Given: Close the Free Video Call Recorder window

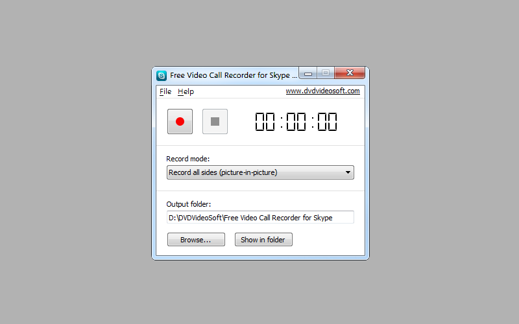Looking at the screenshot, I should (350, 73).
